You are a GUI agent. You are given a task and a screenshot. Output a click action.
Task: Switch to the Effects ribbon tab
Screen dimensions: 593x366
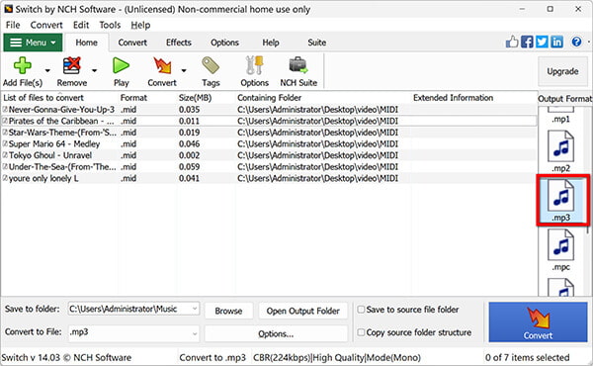179,43
